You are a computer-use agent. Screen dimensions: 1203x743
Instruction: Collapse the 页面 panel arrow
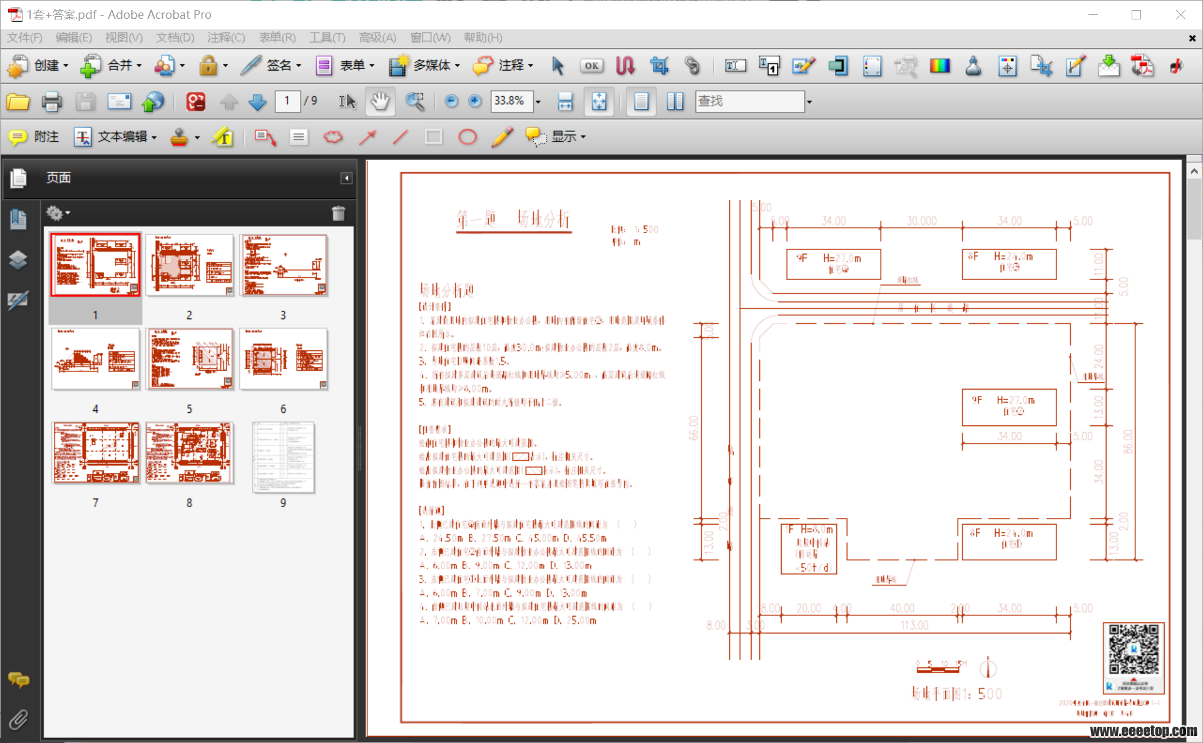coord(346,178)
